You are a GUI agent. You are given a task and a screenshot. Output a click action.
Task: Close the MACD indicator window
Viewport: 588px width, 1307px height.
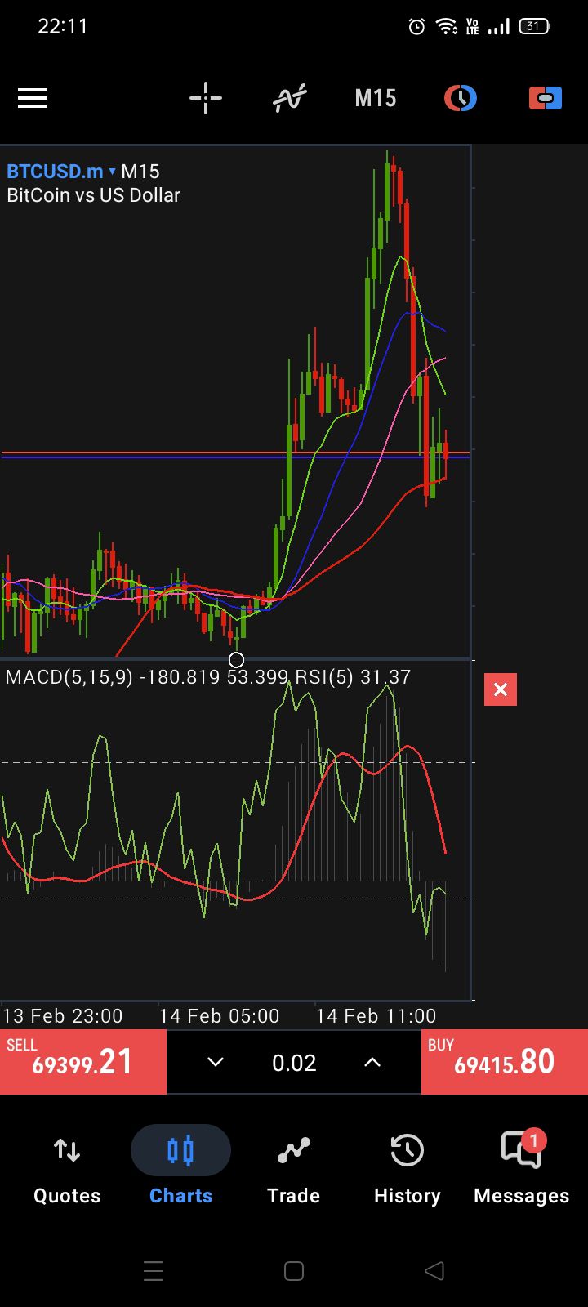[x=501, y=689]
